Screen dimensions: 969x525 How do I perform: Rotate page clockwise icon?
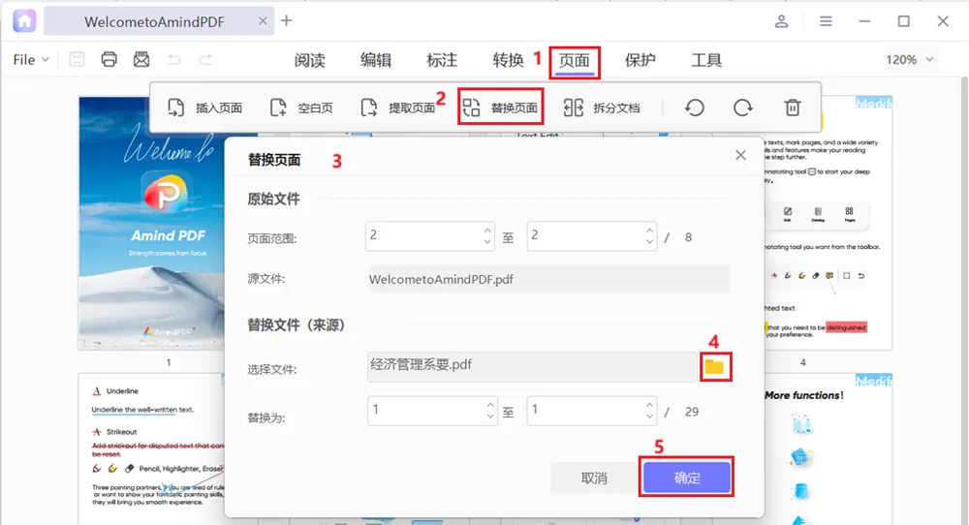click(743, 108)
